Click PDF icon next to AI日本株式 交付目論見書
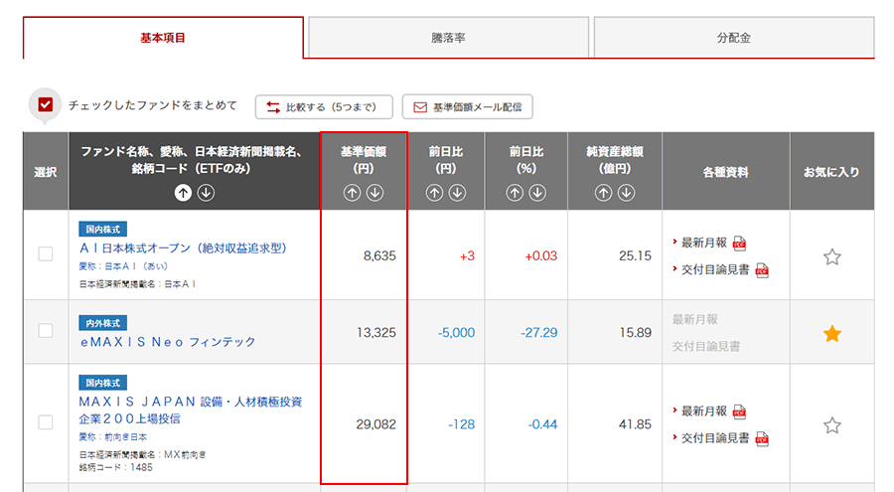Image resolution: width=894 pixels, height=492 pixels. [762, 270]
